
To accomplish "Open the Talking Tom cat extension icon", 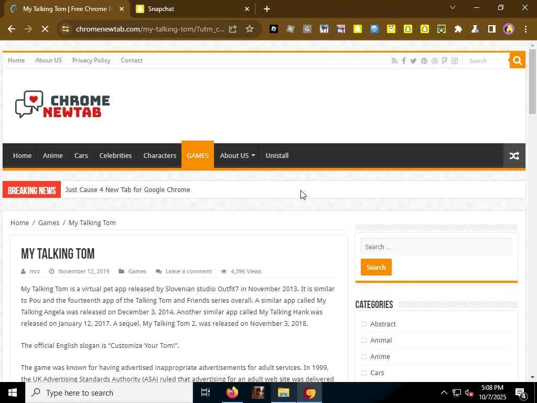I will pos(442,29).
